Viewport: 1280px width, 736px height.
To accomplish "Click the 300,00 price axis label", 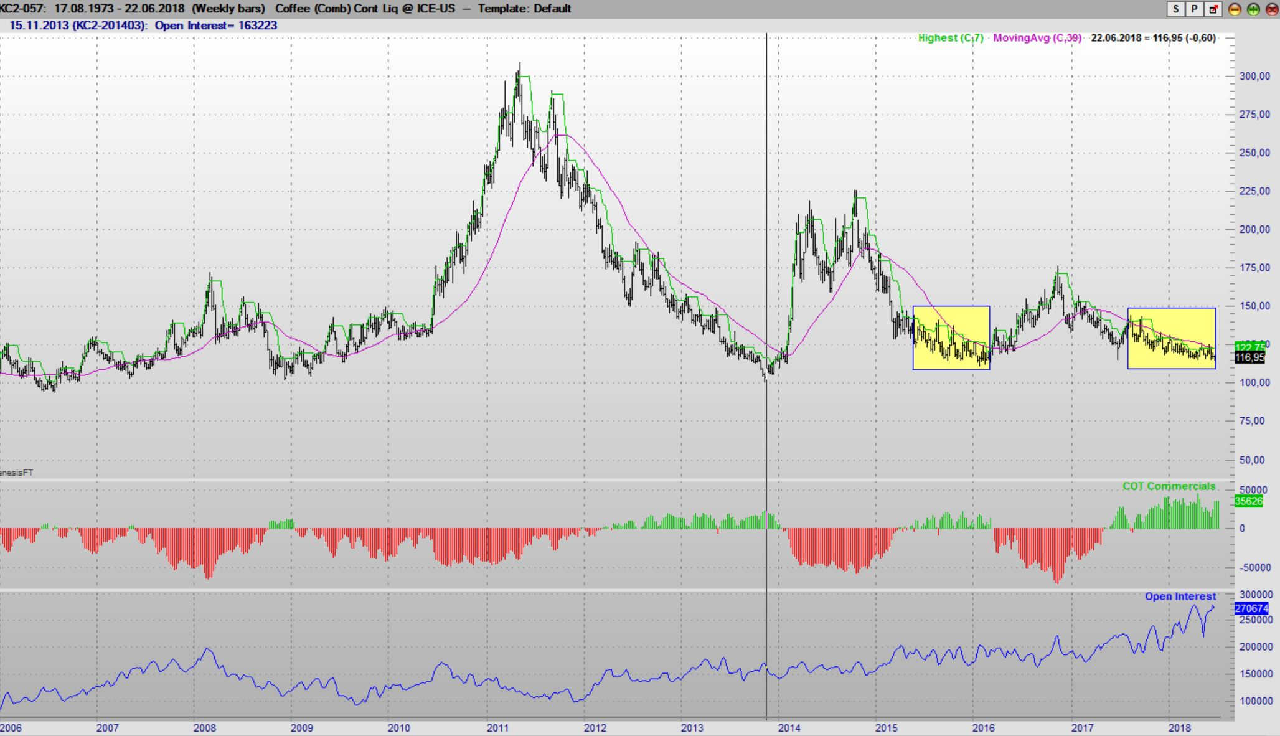I will (1254, 77).
